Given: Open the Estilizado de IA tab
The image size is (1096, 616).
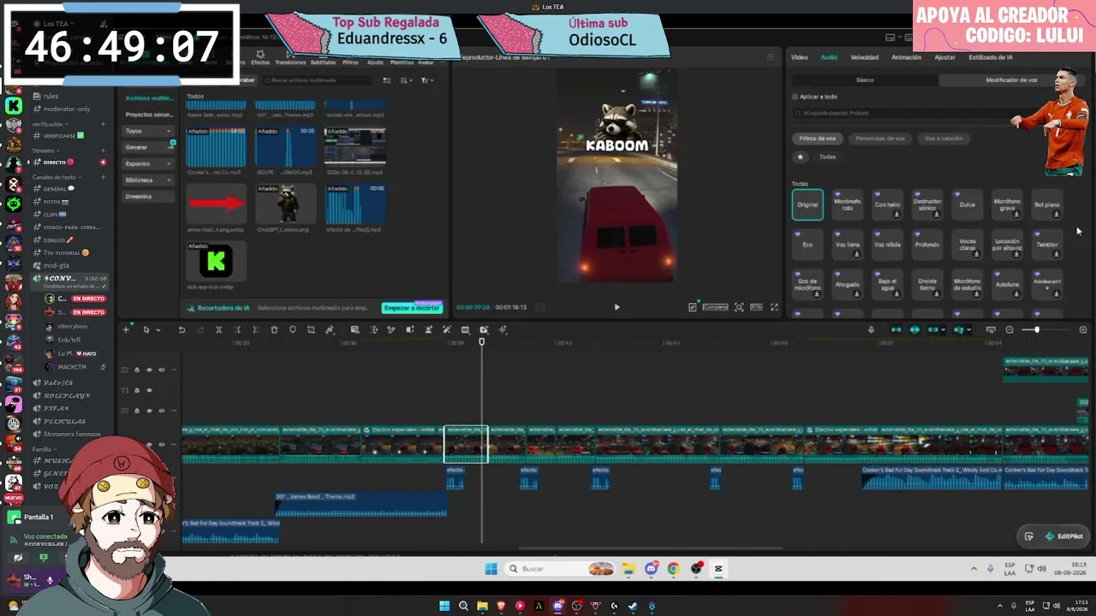Looking at the screenshot, I should coord(991,57).
